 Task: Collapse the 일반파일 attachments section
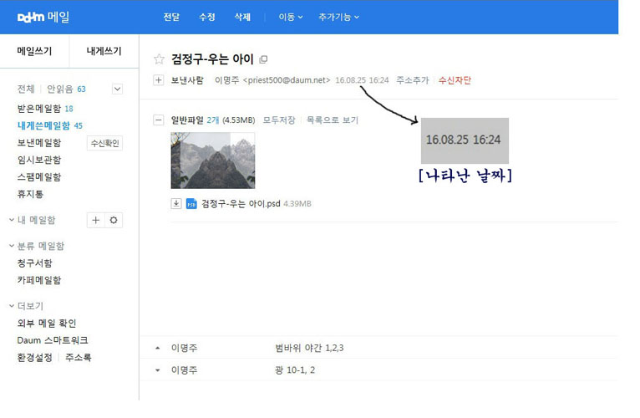159,120
